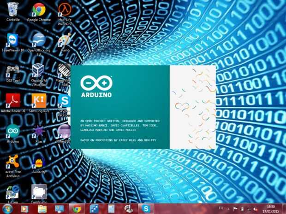The width and height of the screenshot is (286, 214).
Task: Click the taskbar monitor icon beside explorer
Action: coord(60,209)
